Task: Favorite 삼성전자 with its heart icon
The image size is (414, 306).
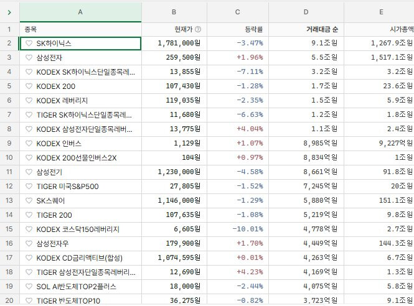Action: (x=29, y=57)
